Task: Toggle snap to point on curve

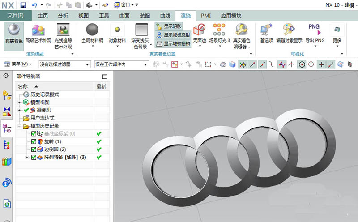Action: point(331,64)
